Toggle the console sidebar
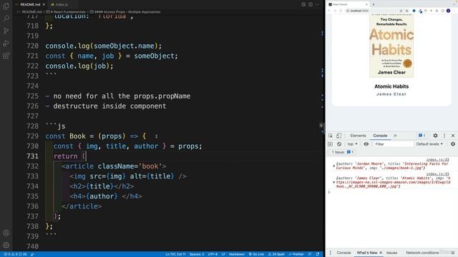458x257 pixels. click(x=330, y=144)
